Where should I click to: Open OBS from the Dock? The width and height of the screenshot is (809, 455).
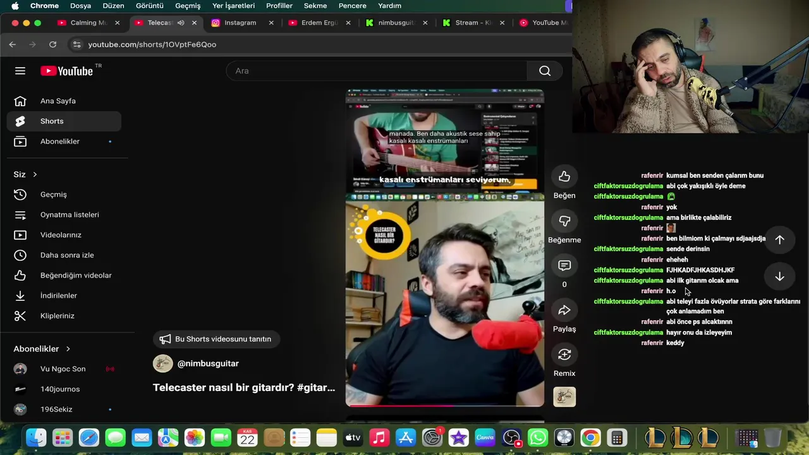(511, 437)
